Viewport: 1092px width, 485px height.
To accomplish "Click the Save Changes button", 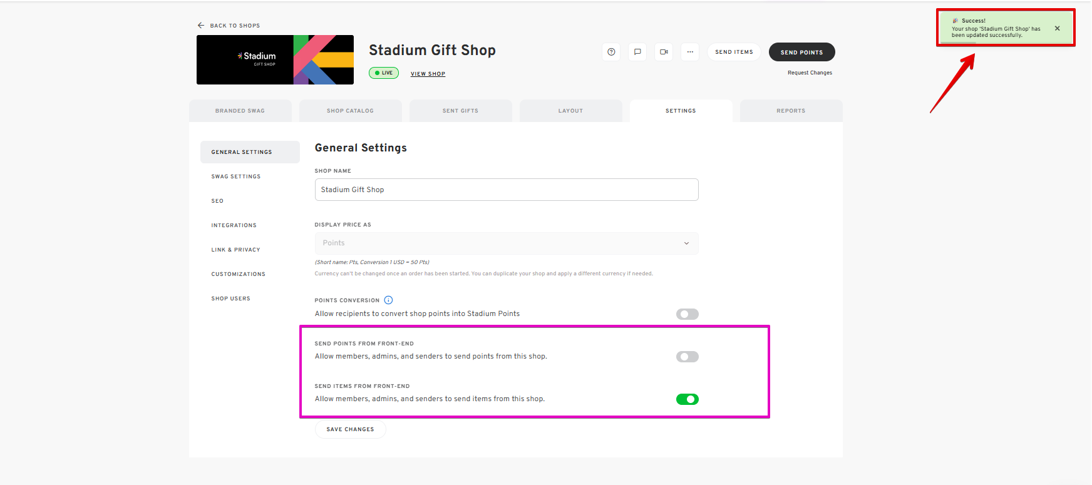I will click(x=350, y=429).
